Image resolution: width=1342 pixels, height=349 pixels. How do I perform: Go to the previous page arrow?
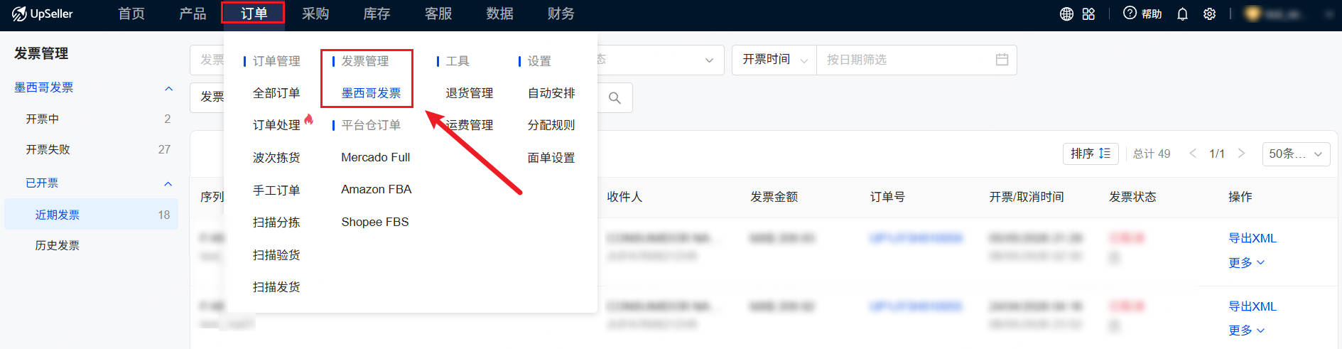pyautogui.click(x=1193, y=154)
